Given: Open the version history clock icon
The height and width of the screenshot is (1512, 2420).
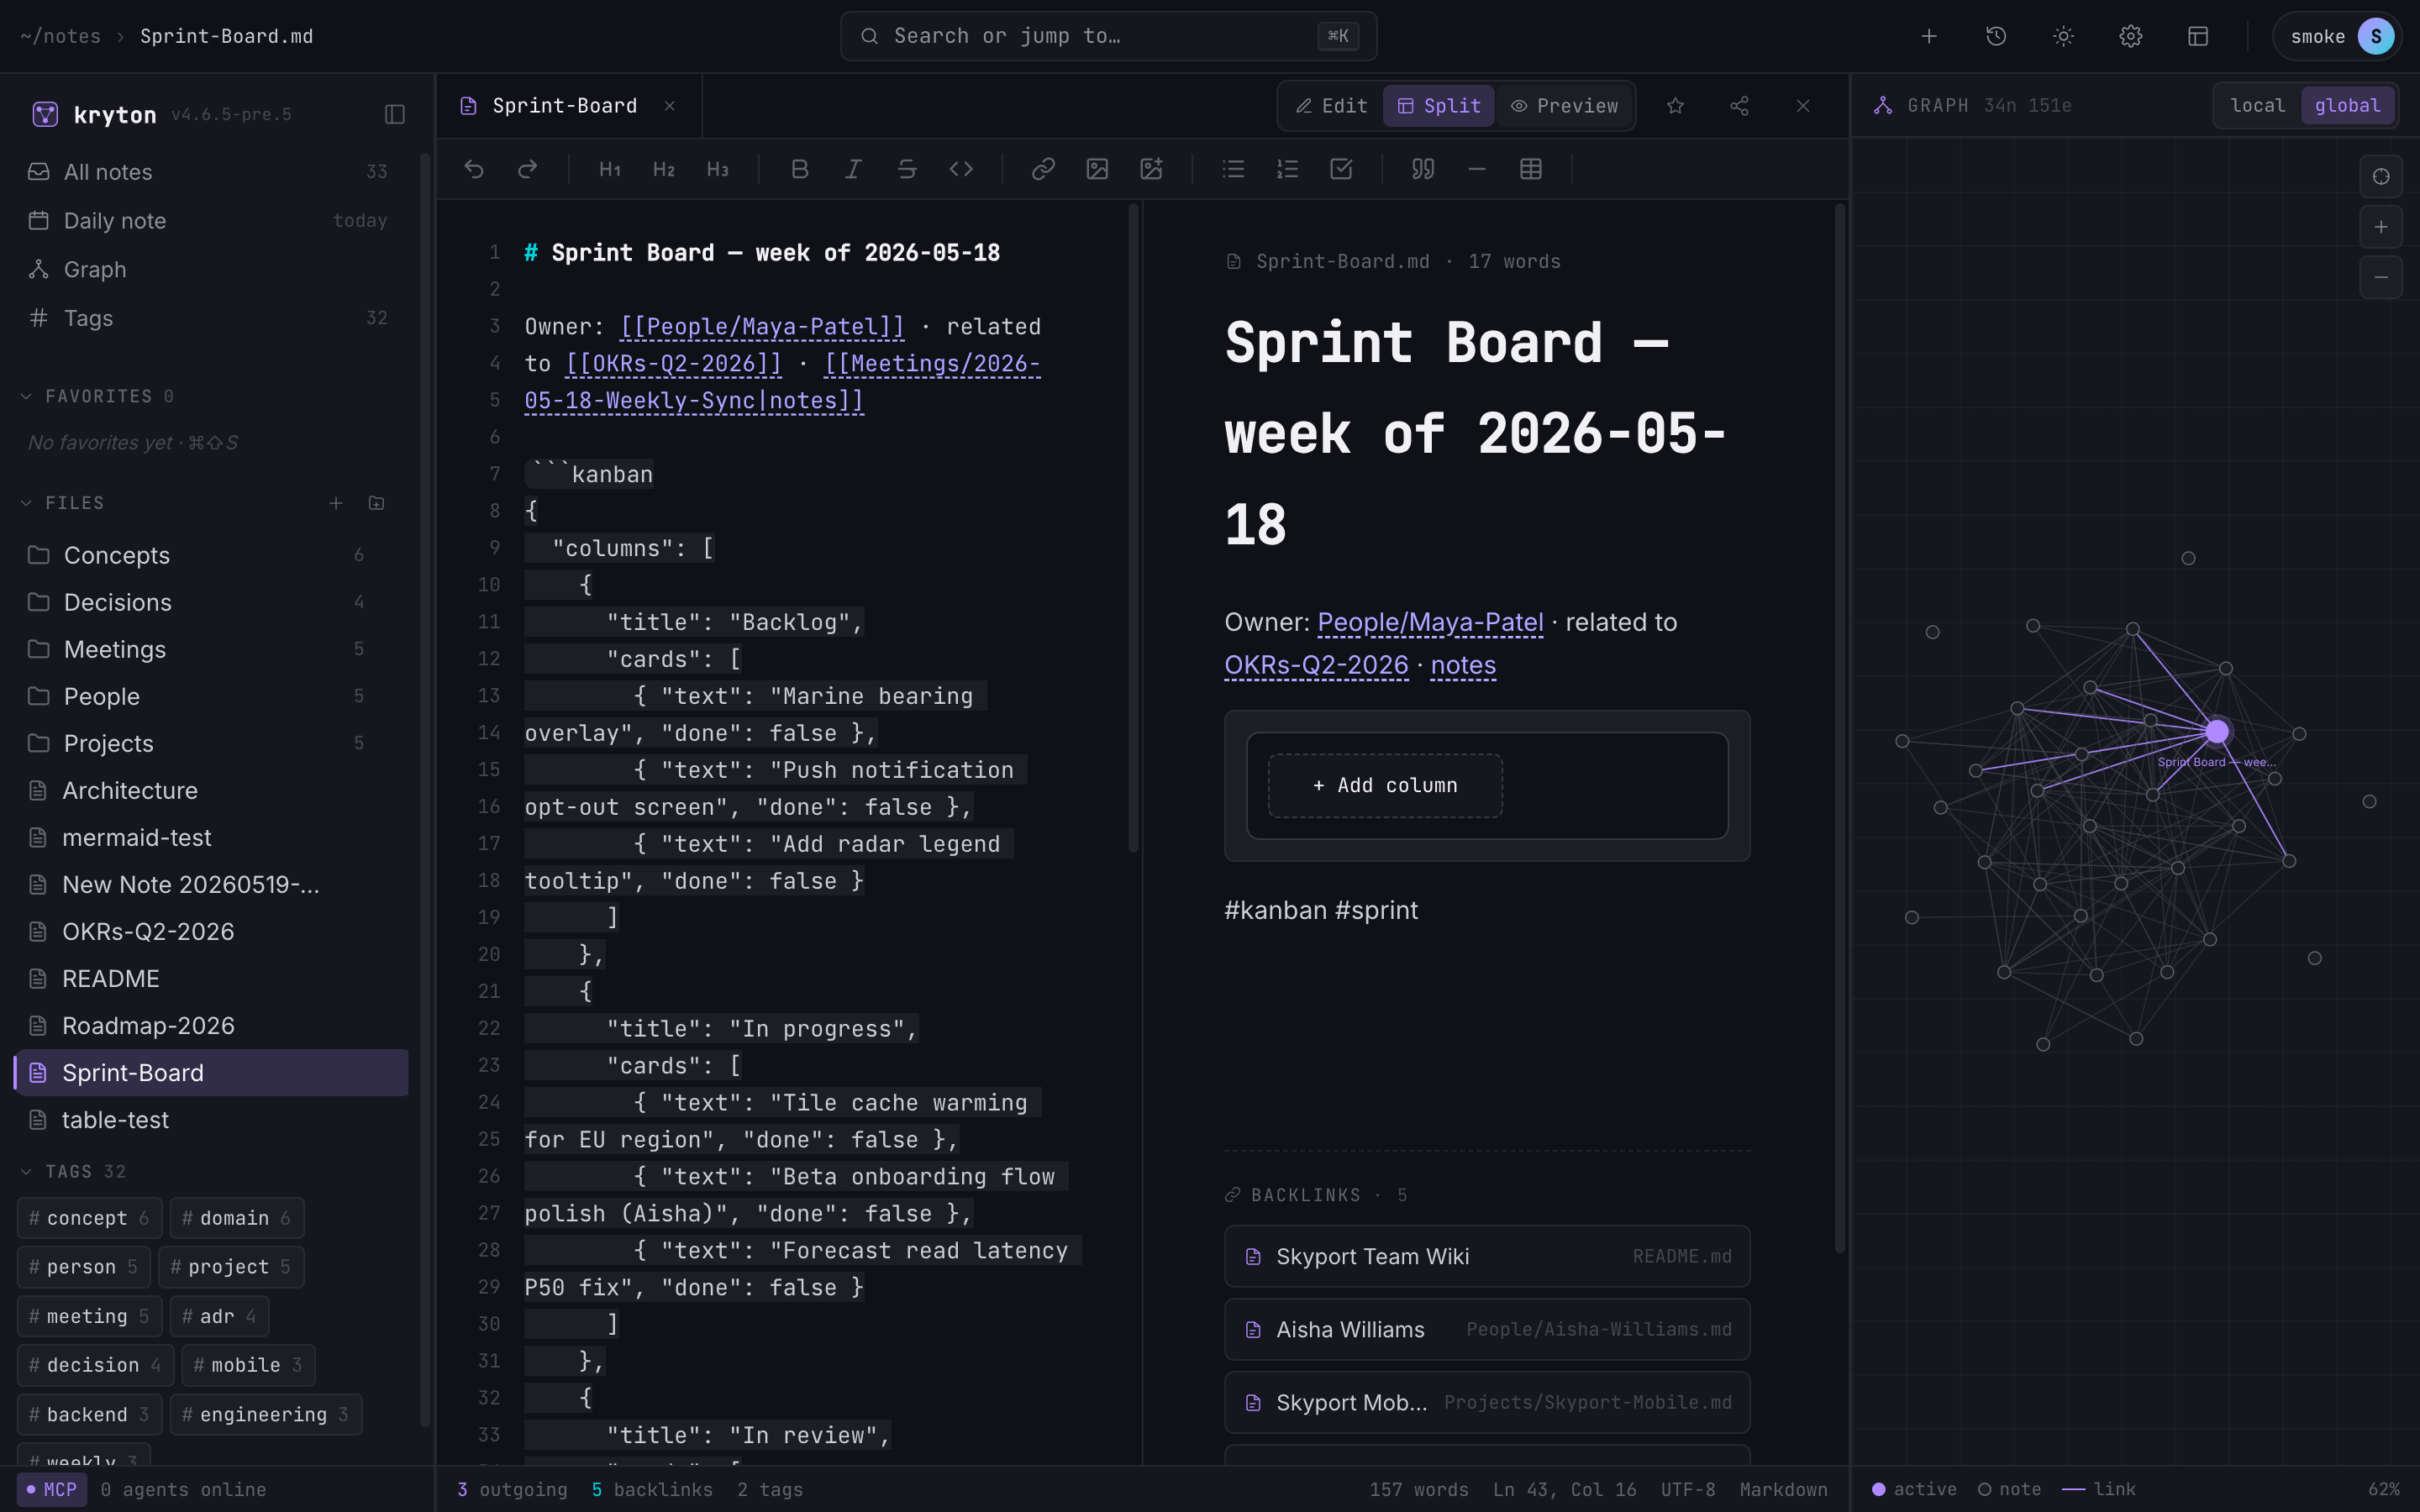Looking at the screenshot, I should point(1996,36).
